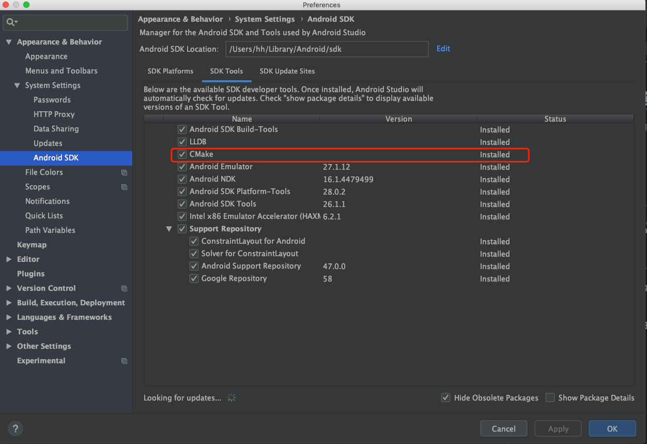
Task: Expand the Editor settings node
Action: (x=9, y=259)
